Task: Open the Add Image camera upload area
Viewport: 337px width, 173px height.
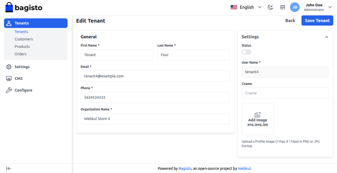Action: click(x=257, y=119)
